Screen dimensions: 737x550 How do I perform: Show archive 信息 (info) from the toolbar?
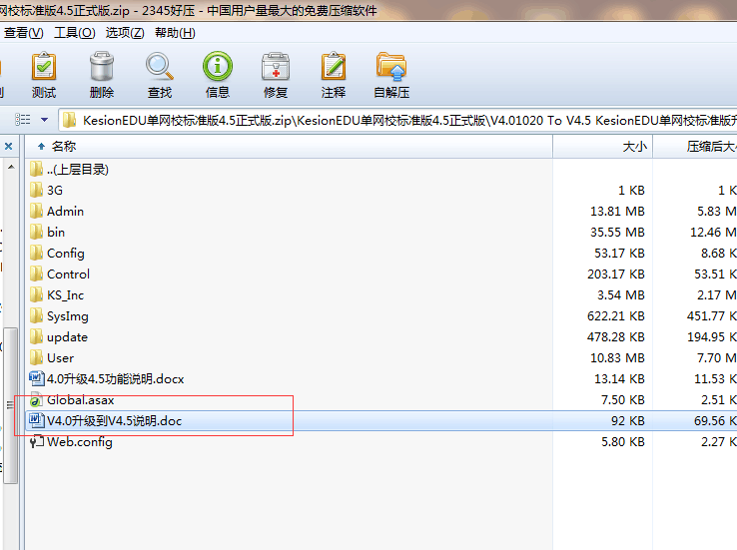(218, 76)
